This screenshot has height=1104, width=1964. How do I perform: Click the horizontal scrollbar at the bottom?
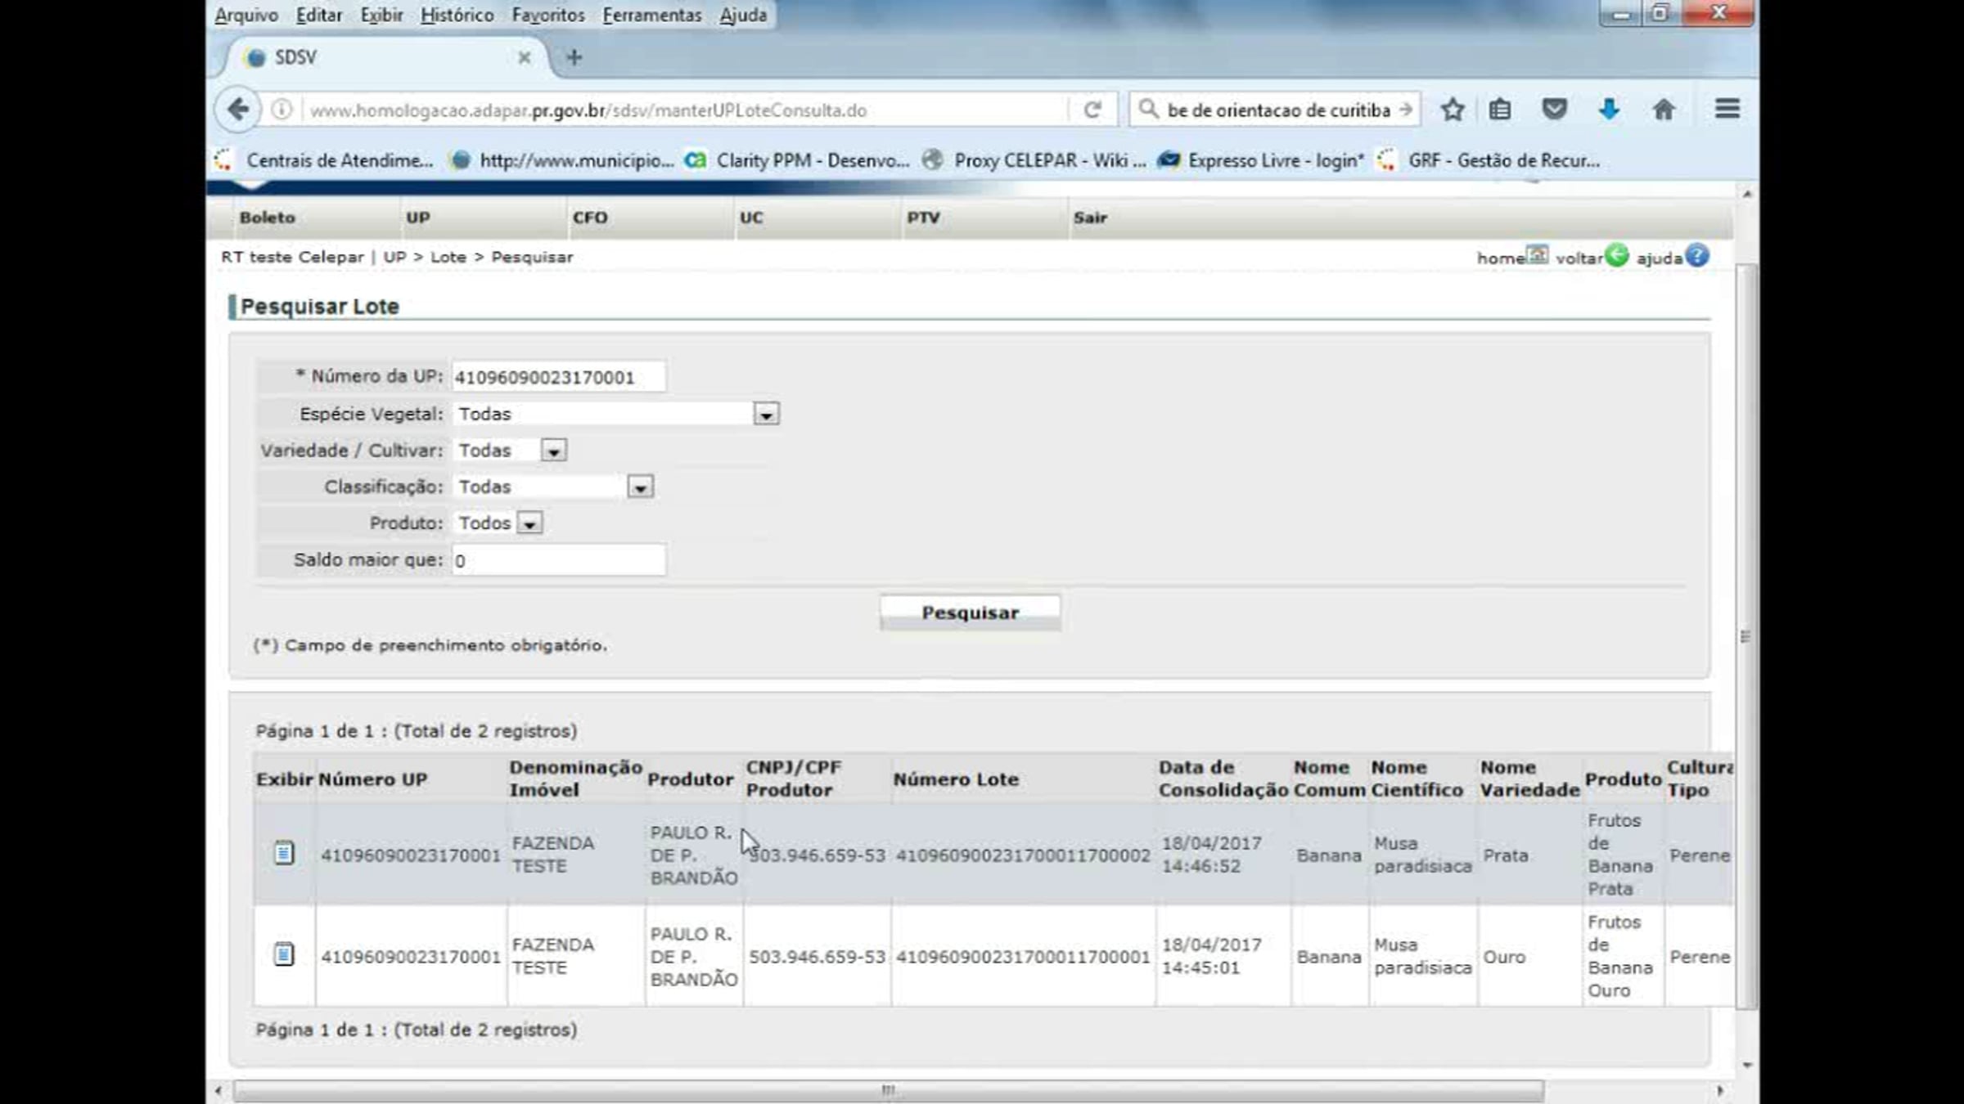coord(889,1090)
